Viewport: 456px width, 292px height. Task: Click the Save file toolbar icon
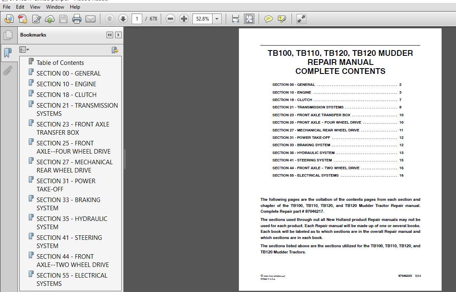tap(63, 19)
